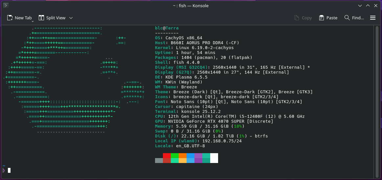The width and height of the screenshot is (382, 180).
Task: Click 'breeze-dark [Qt]' icons text
Action: (194, 97)
